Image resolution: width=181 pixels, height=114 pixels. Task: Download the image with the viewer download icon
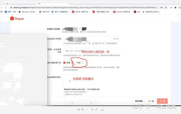[102, 109]
